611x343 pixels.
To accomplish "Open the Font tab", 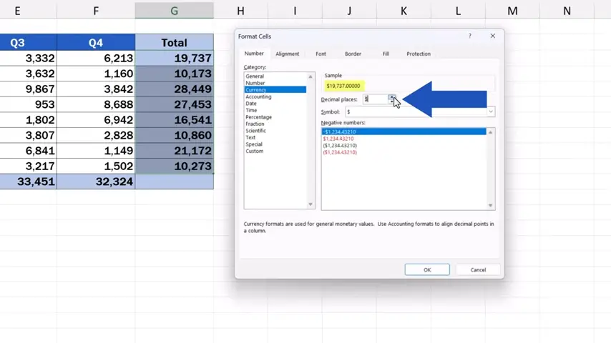I will (321, 54).
